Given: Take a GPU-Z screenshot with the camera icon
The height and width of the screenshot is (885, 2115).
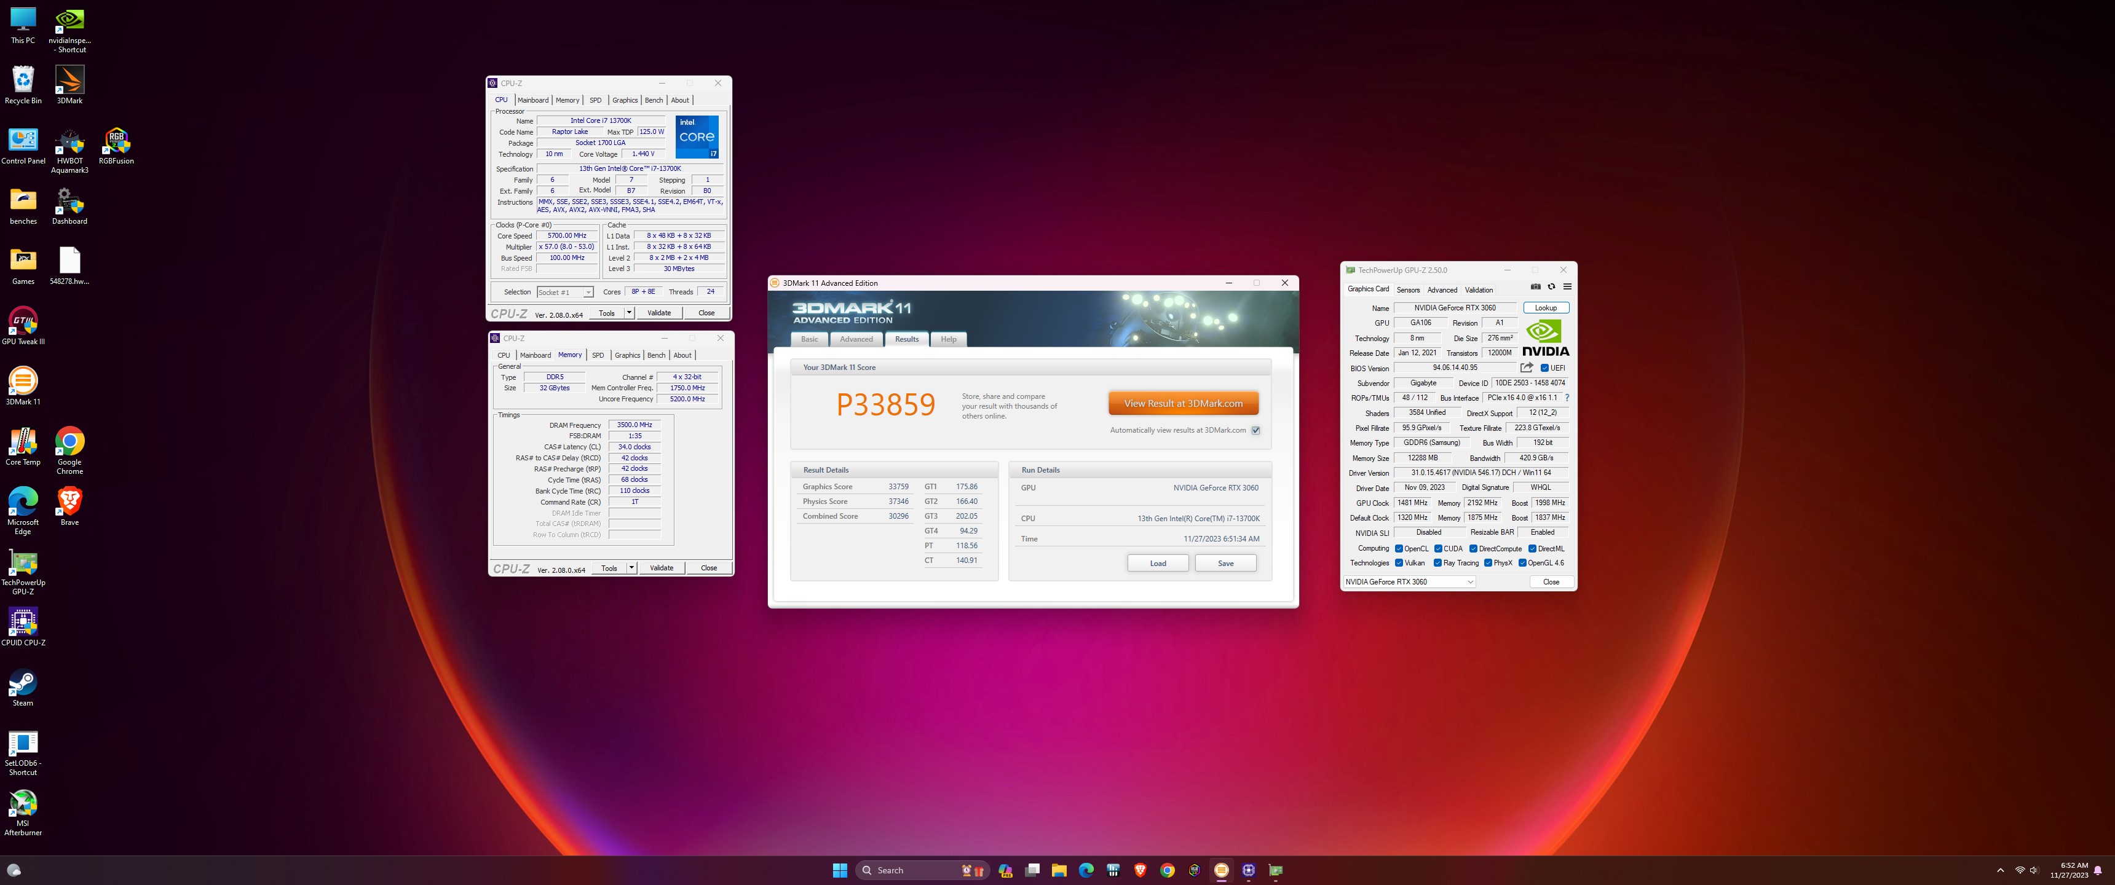Looking at the screenshot, I should pyautogui.click(x=1535, y=286).
